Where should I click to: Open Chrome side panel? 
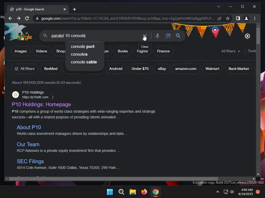[238, 18]
